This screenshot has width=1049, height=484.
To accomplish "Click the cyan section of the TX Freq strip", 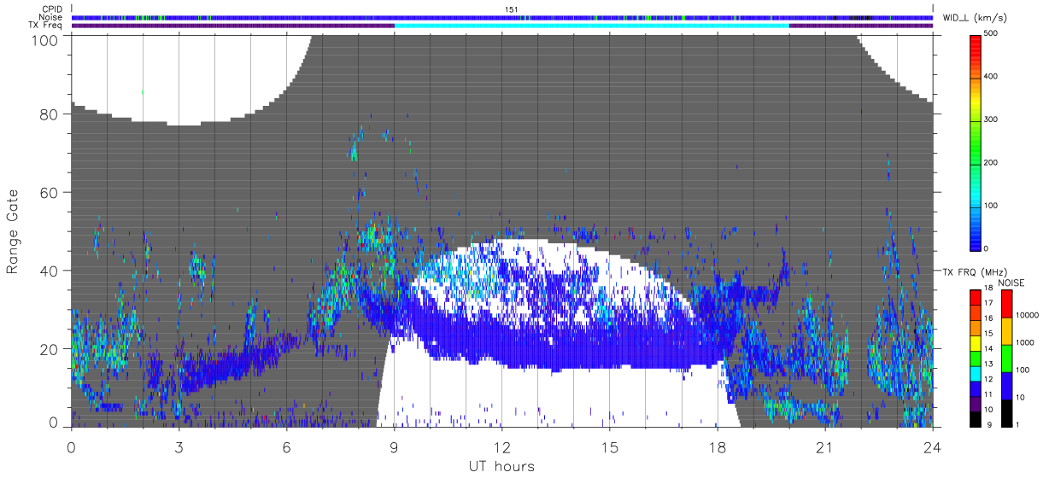I will point(591,26).
